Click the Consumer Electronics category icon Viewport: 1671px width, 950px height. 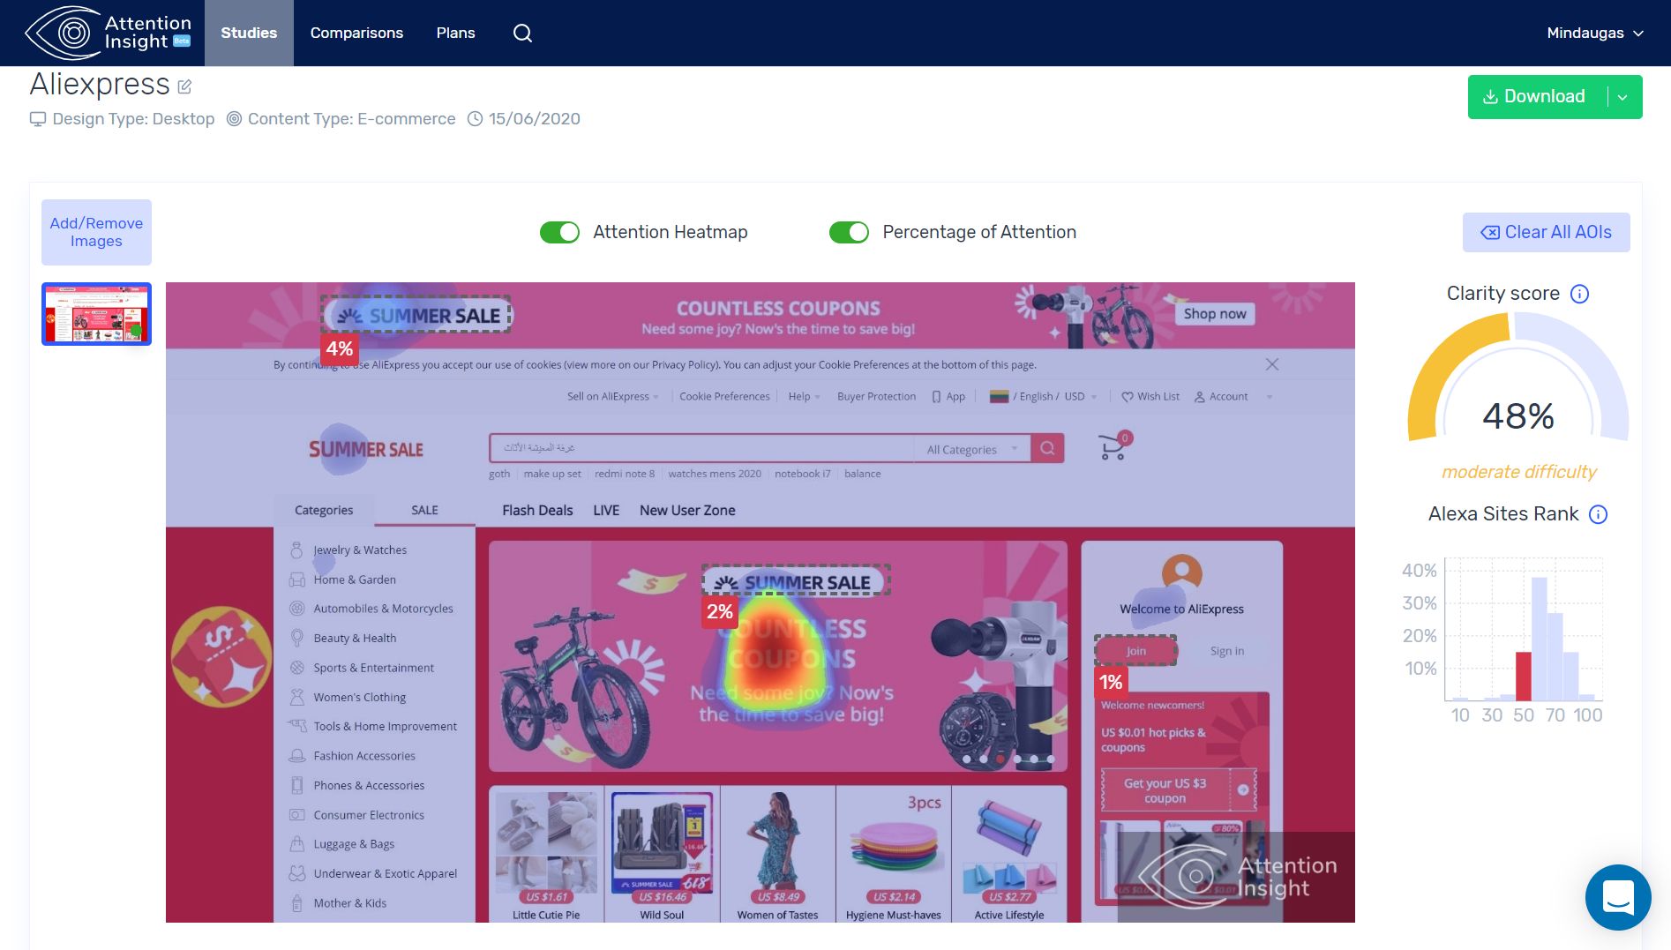pyautogui.click(x=296, y=815)
